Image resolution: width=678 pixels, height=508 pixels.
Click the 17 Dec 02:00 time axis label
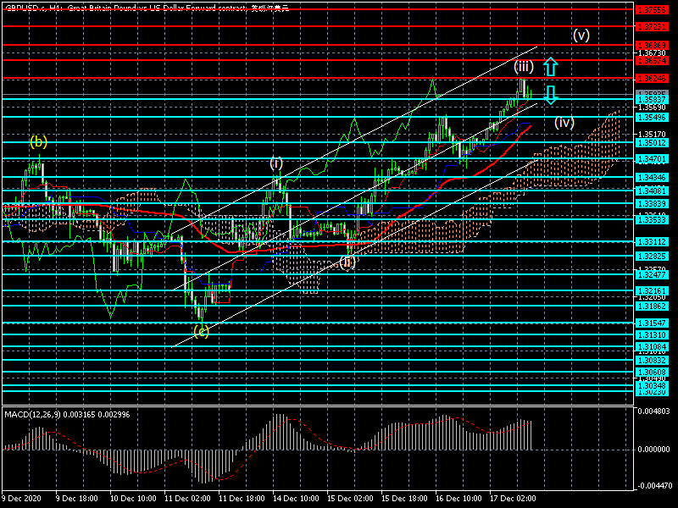[514, 498]
